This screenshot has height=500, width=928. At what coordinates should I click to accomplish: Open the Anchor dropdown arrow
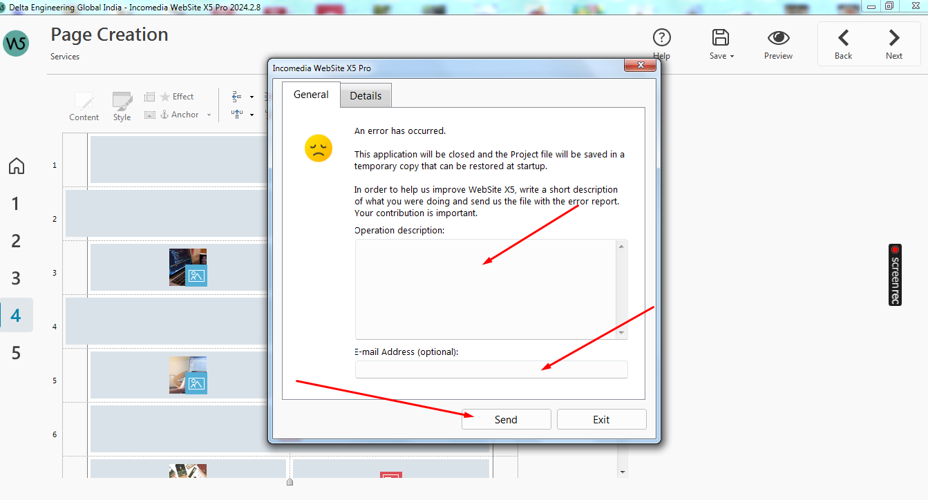(209, 115)
